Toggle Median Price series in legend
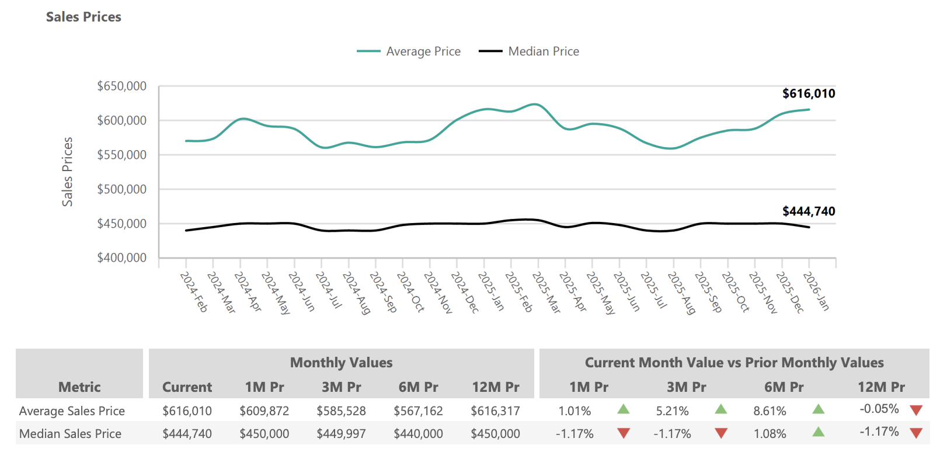The width and height of the screenshot is (940, 459). point(543,51)
